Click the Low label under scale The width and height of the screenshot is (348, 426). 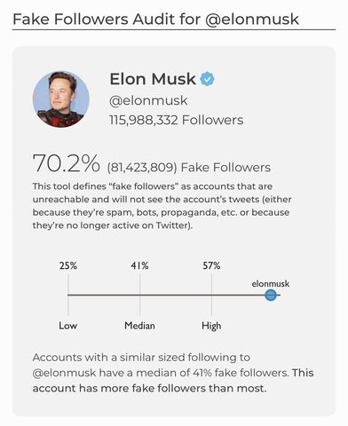click(x=68, y=326)
